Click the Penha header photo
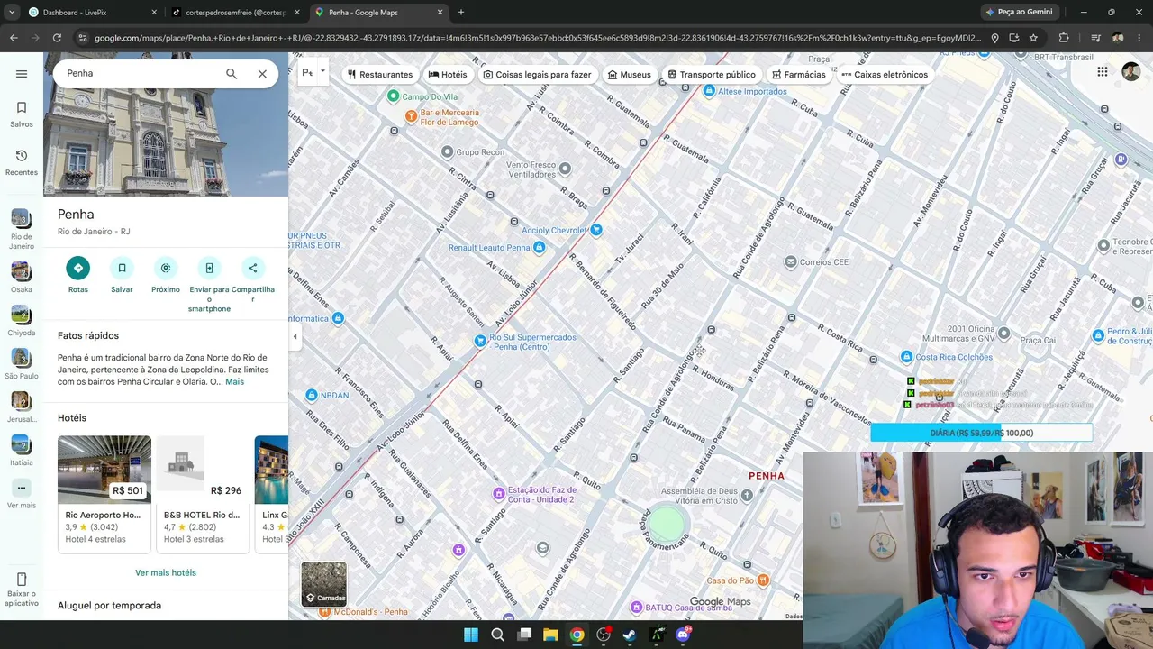The height and width of the screenshot is (649, 1153). (x=166, y=144)
